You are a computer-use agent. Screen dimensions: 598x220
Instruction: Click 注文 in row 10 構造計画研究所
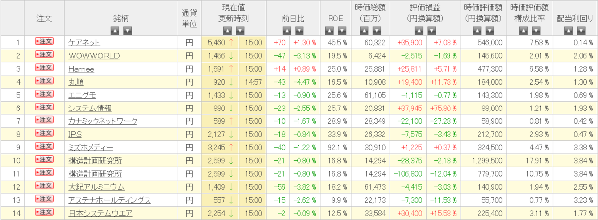tap(44, 160)
